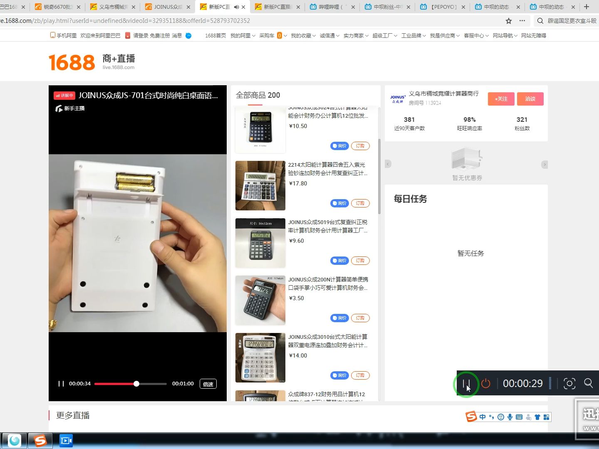Click the 1688 商+直播 logo
Image resolution: width=599 pixels, height=449 pixels.
92,62
